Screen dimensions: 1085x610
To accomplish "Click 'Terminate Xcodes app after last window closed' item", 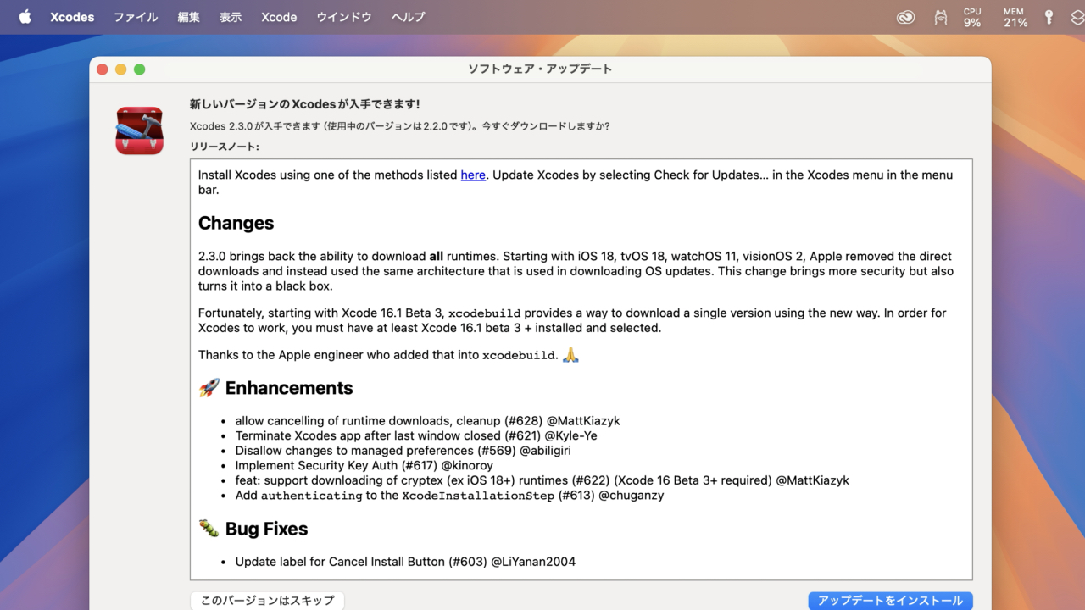I will (x=416, y=435).
